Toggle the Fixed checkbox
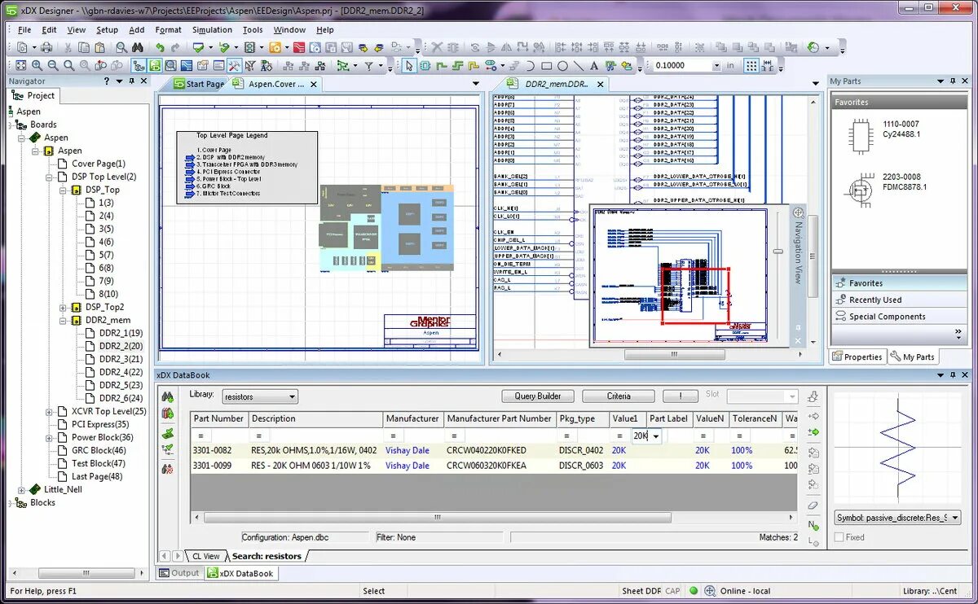Image resolution: width=978 pixels, height=604 pixels. tap(839, 537)
